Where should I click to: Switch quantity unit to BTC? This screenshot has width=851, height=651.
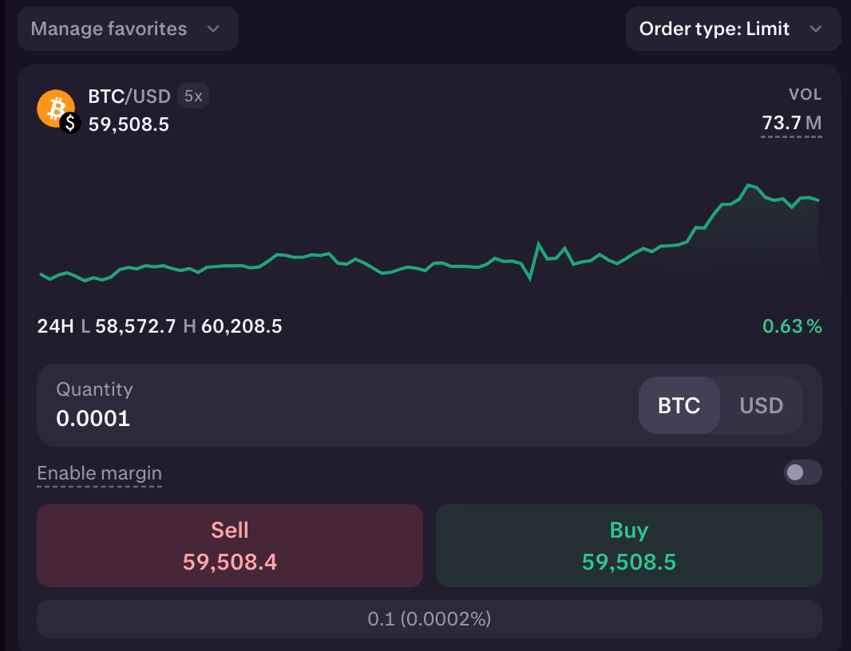[679, 405]
